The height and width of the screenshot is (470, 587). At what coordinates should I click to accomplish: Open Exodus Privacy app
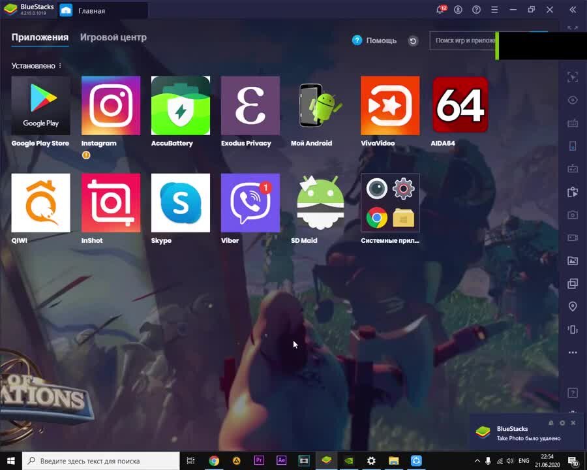click(x=250, y=106)
